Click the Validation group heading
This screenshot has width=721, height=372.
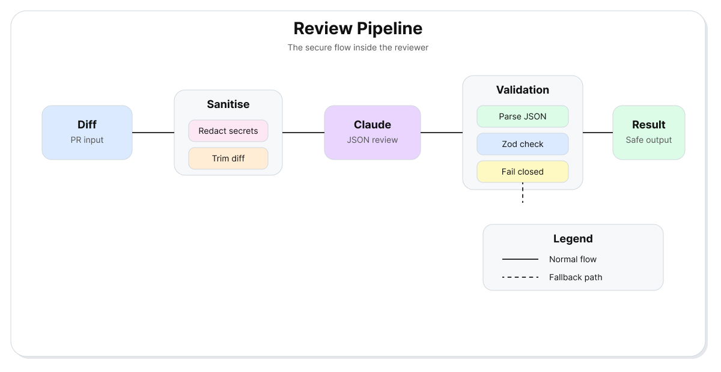tap(523, 90)
